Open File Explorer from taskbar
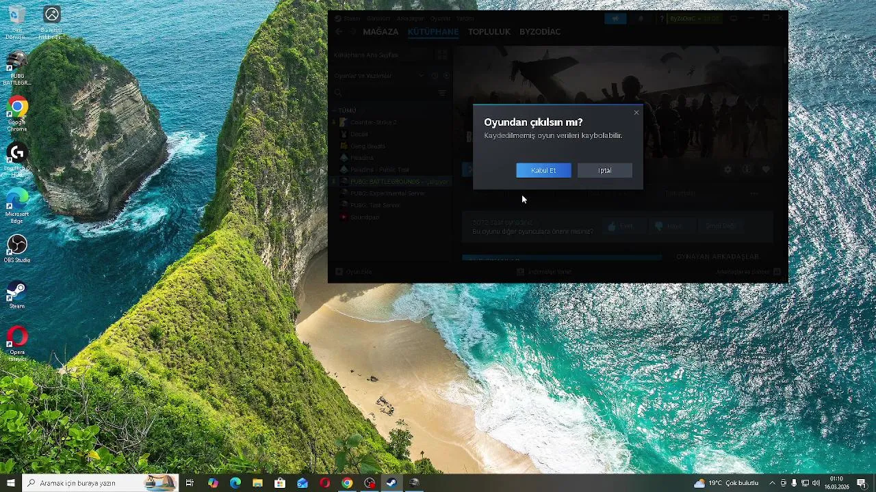The height and width of the screenshot is (492, 876). (x=257, y=483)
